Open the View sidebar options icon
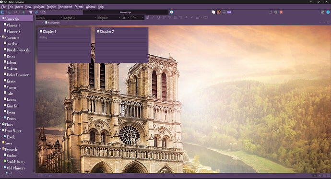Image resolution: width=331 pixels, height=179 pixels. (2, 12)
